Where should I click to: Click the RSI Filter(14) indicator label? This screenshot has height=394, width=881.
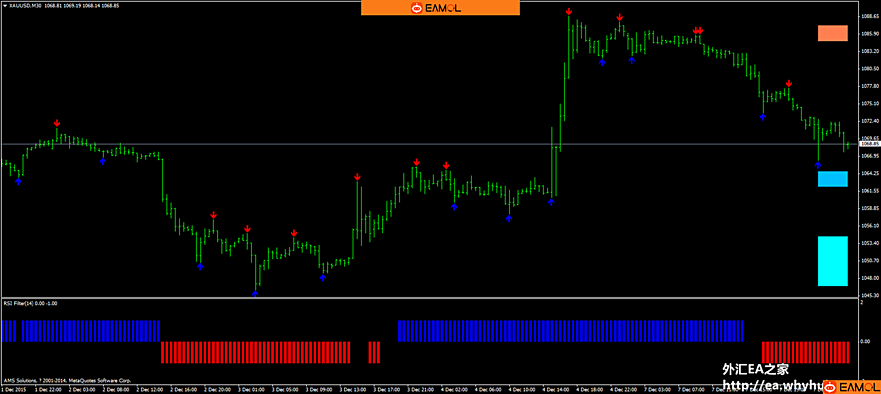point(30,304)
